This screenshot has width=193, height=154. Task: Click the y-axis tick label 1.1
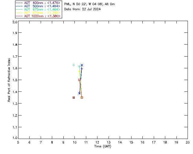pos(15,127)
